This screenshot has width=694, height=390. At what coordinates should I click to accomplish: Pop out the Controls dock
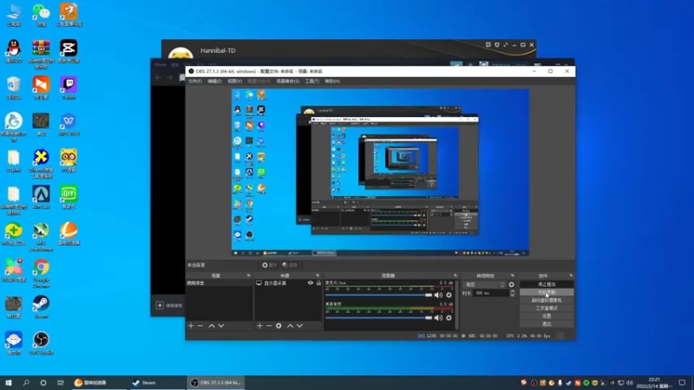[x=571, y=276]
